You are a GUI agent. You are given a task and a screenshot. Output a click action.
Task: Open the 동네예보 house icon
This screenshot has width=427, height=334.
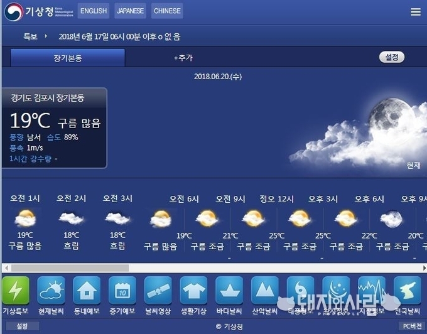click(x=87, y=291)
